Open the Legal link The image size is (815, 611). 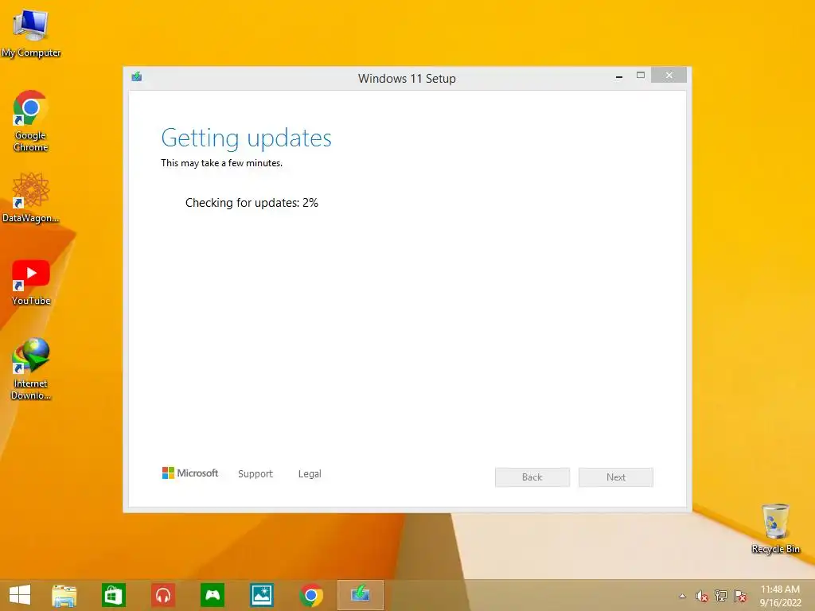(310, 474)
